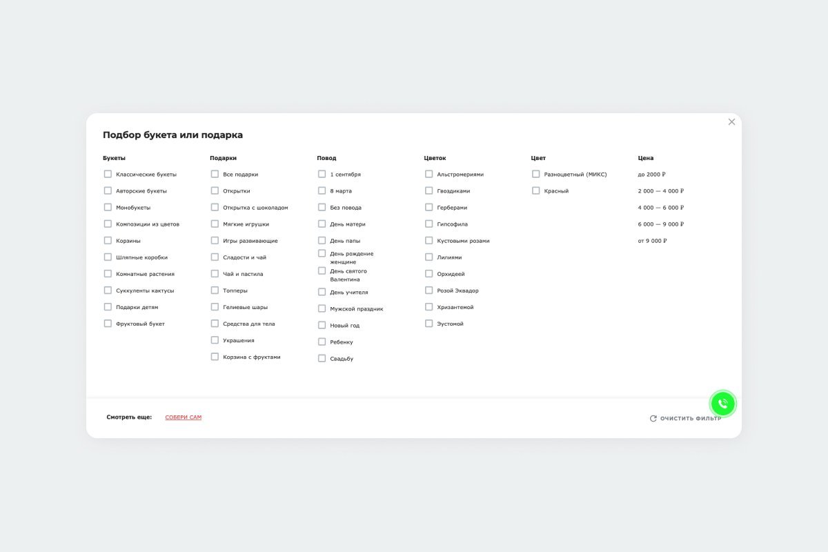Check the Орхидеей flower checkbox
The width and height of the screenshot is (828, 552).
428,274
